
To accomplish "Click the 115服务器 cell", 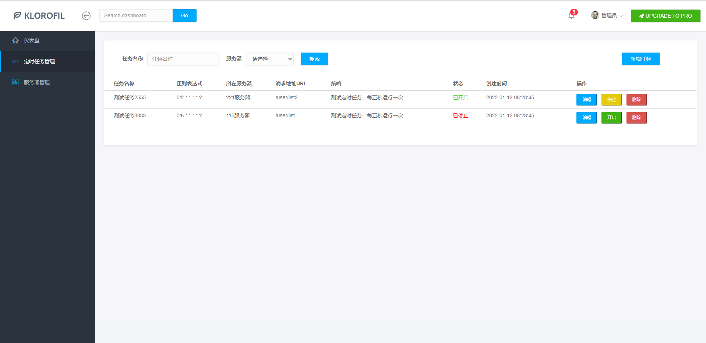I will pyautogui.click(x=238, y=115).
